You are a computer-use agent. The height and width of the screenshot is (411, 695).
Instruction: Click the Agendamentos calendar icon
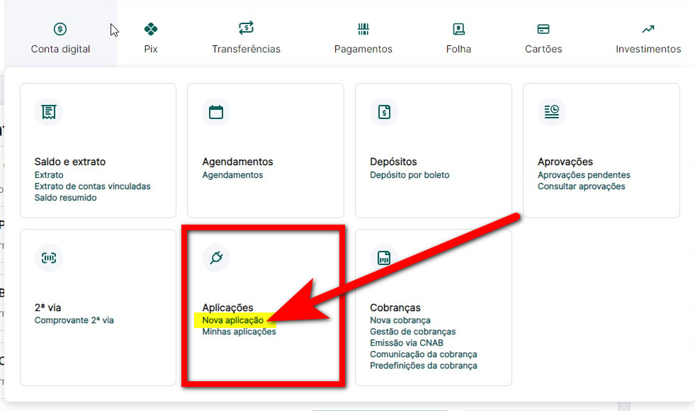point(216,112)
